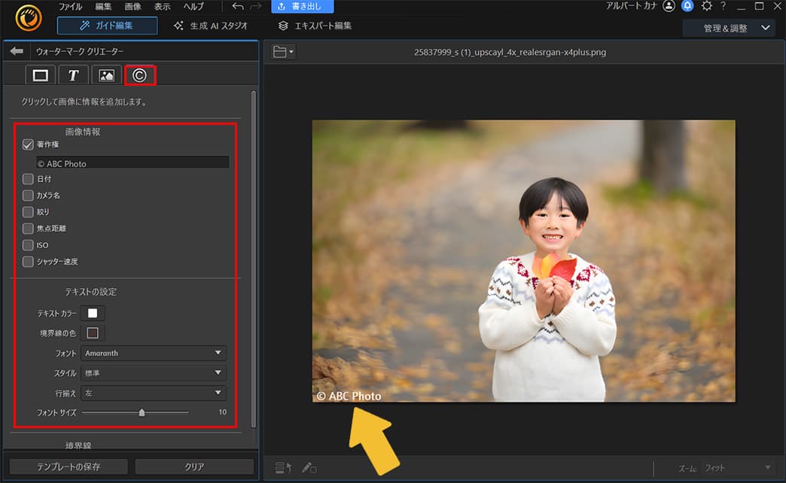Click the help question mark icon
This screenshot has height=483, width=786.
[723, 6]
